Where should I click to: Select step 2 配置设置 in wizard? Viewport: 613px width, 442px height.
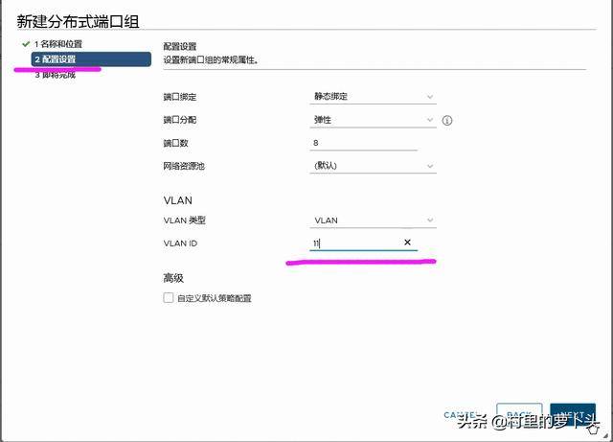pos(90,59)
